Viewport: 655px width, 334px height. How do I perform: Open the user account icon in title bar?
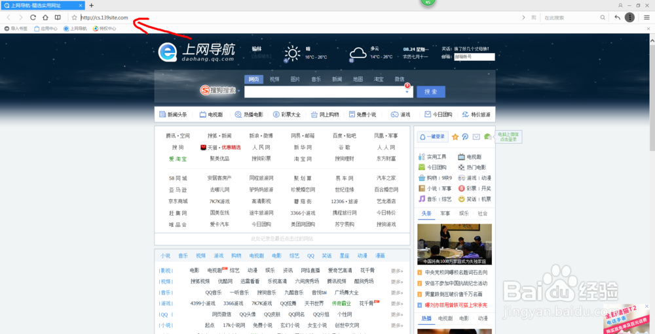pos(620,5)
